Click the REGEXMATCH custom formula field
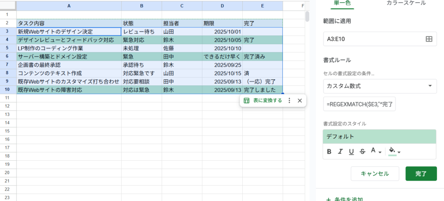 (359, 104)
